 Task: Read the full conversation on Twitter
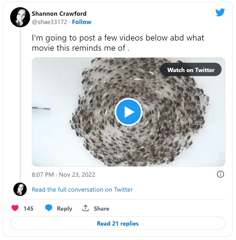[x=82, y=190]
